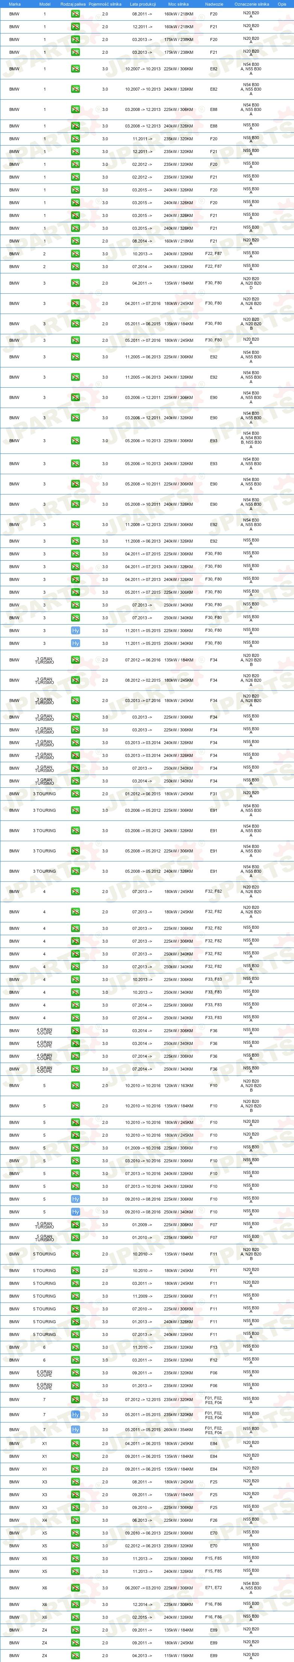
Task: Click the 07.2012 -> 12.2015 production years cell
Action: (142, 1400)
